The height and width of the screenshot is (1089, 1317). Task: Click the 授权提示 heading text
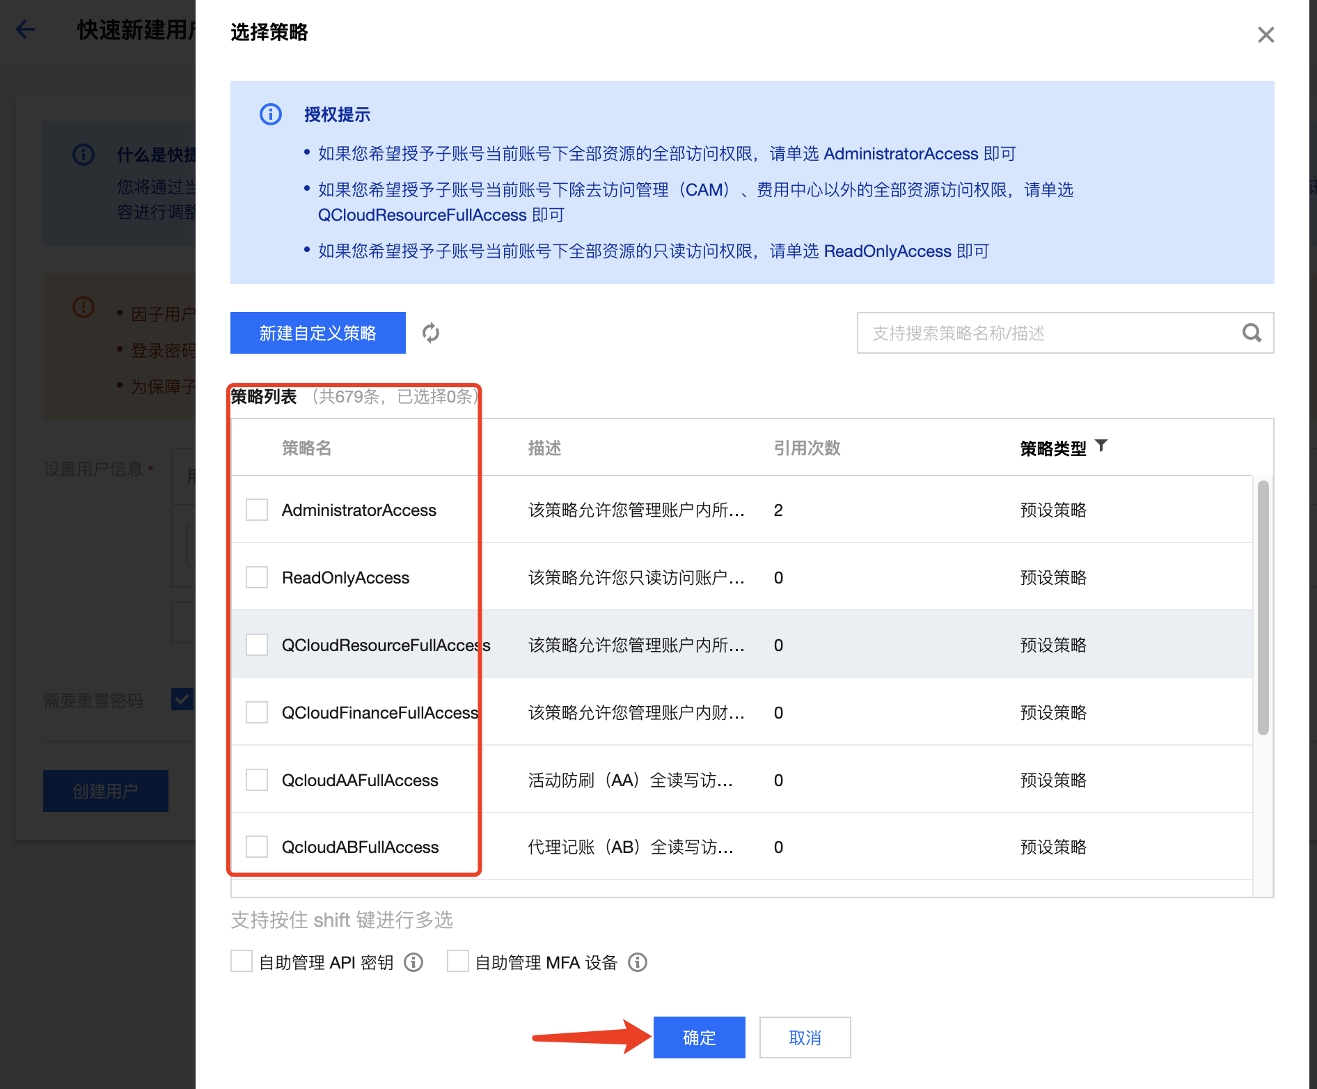(x=337, y=114)
